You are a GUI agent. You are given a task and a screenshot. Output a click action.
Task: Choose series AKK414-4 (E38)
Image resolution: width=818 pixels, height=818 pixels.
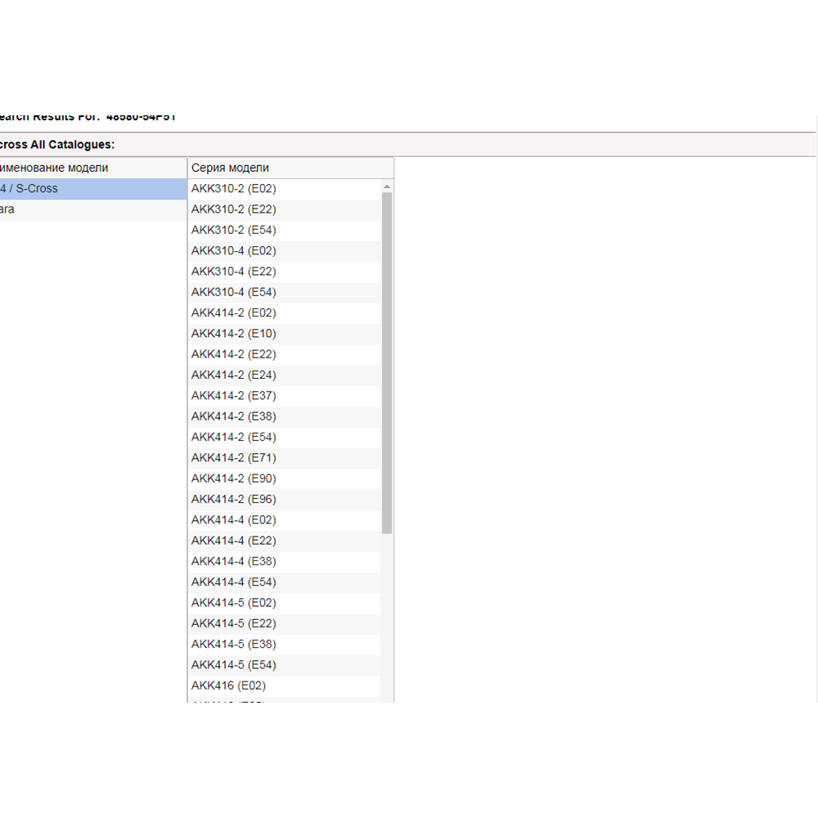234,561
